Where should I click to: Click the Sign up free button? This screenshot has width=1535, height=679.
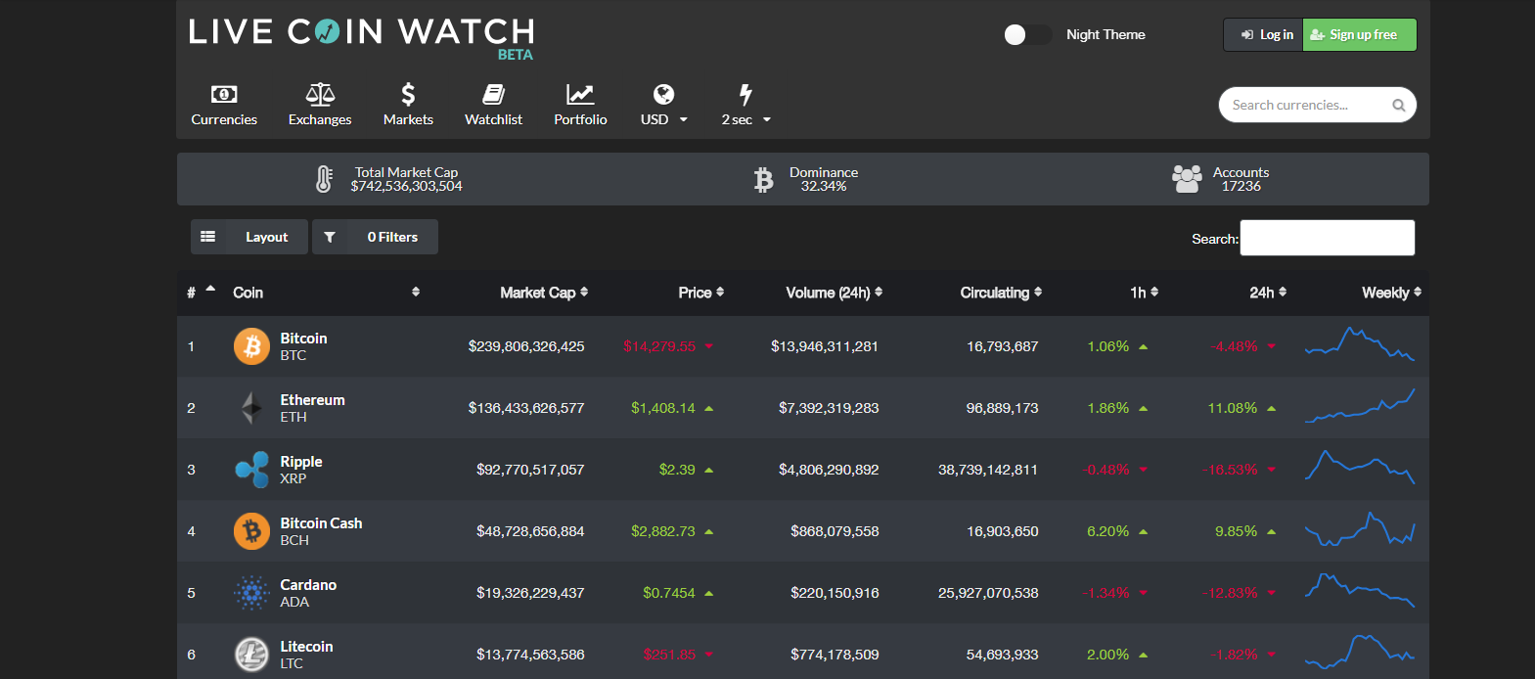[x=1359, y=35]
